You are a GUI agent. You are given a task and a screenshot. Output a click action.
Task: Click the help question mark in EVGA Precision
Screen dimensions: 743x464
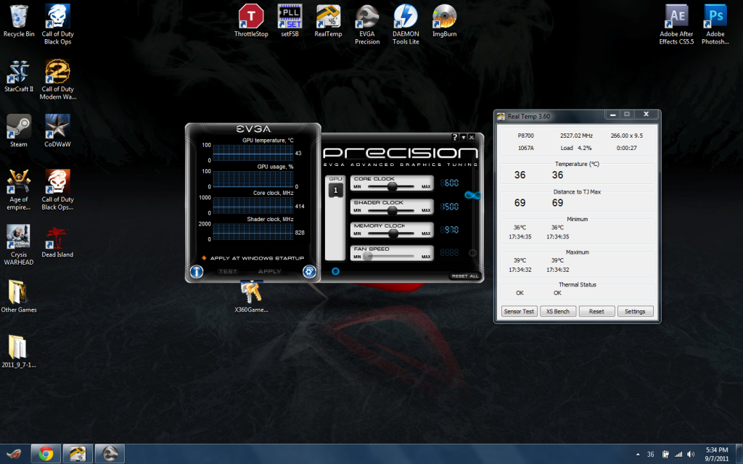(455, 137)
